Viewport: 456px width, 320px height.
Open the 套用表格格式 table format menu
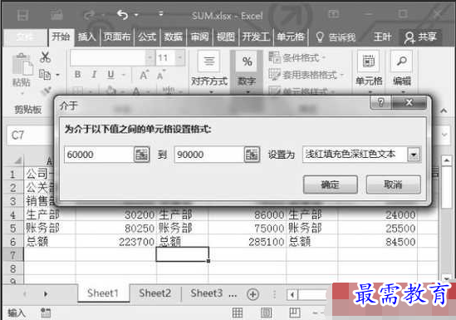[x=306, y=75]
